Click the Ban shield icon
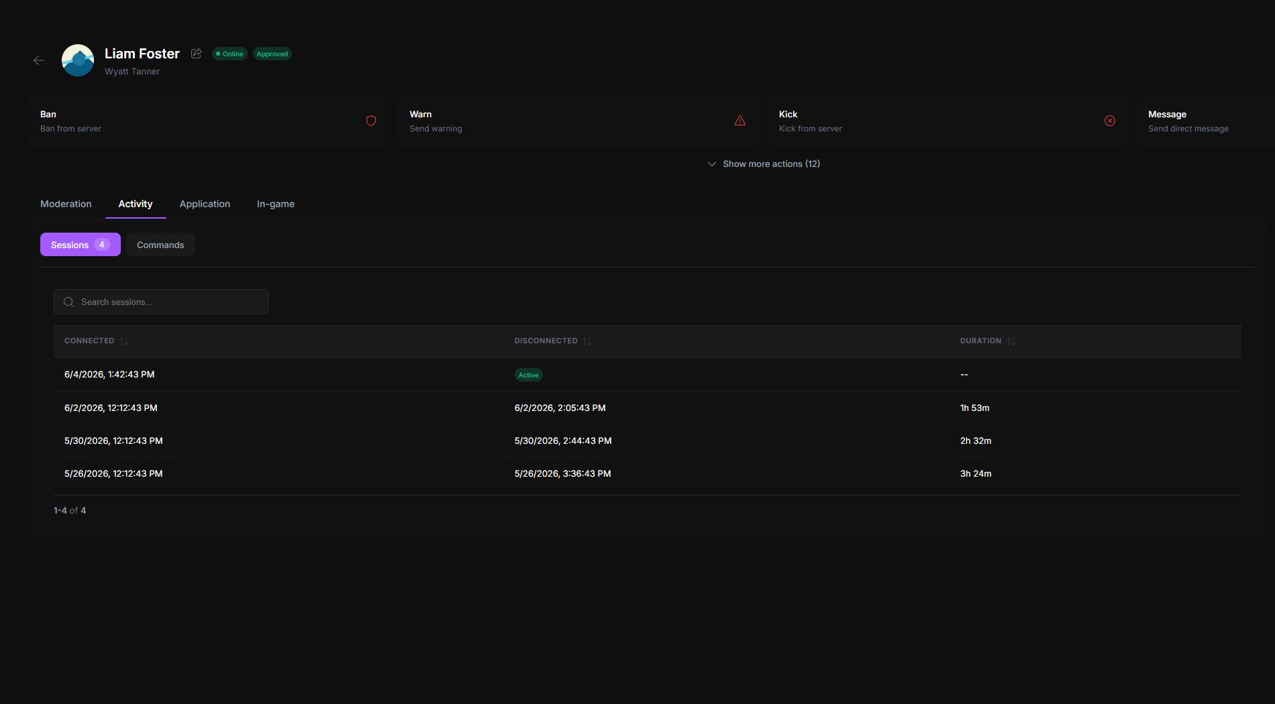Screen dimensions: 1275x704 [x=371, y=121]
